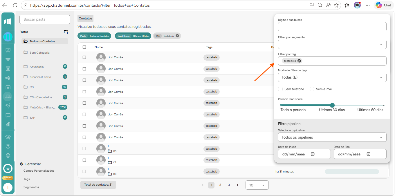Open the contacts people icon in the sidebar
The height and width of the screenshot is (196, 395).
(8, 96)
